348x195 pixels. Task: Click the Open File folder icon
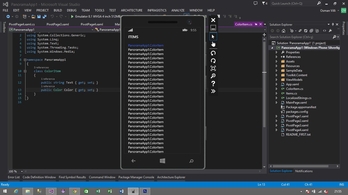click(x=33, y=17)
